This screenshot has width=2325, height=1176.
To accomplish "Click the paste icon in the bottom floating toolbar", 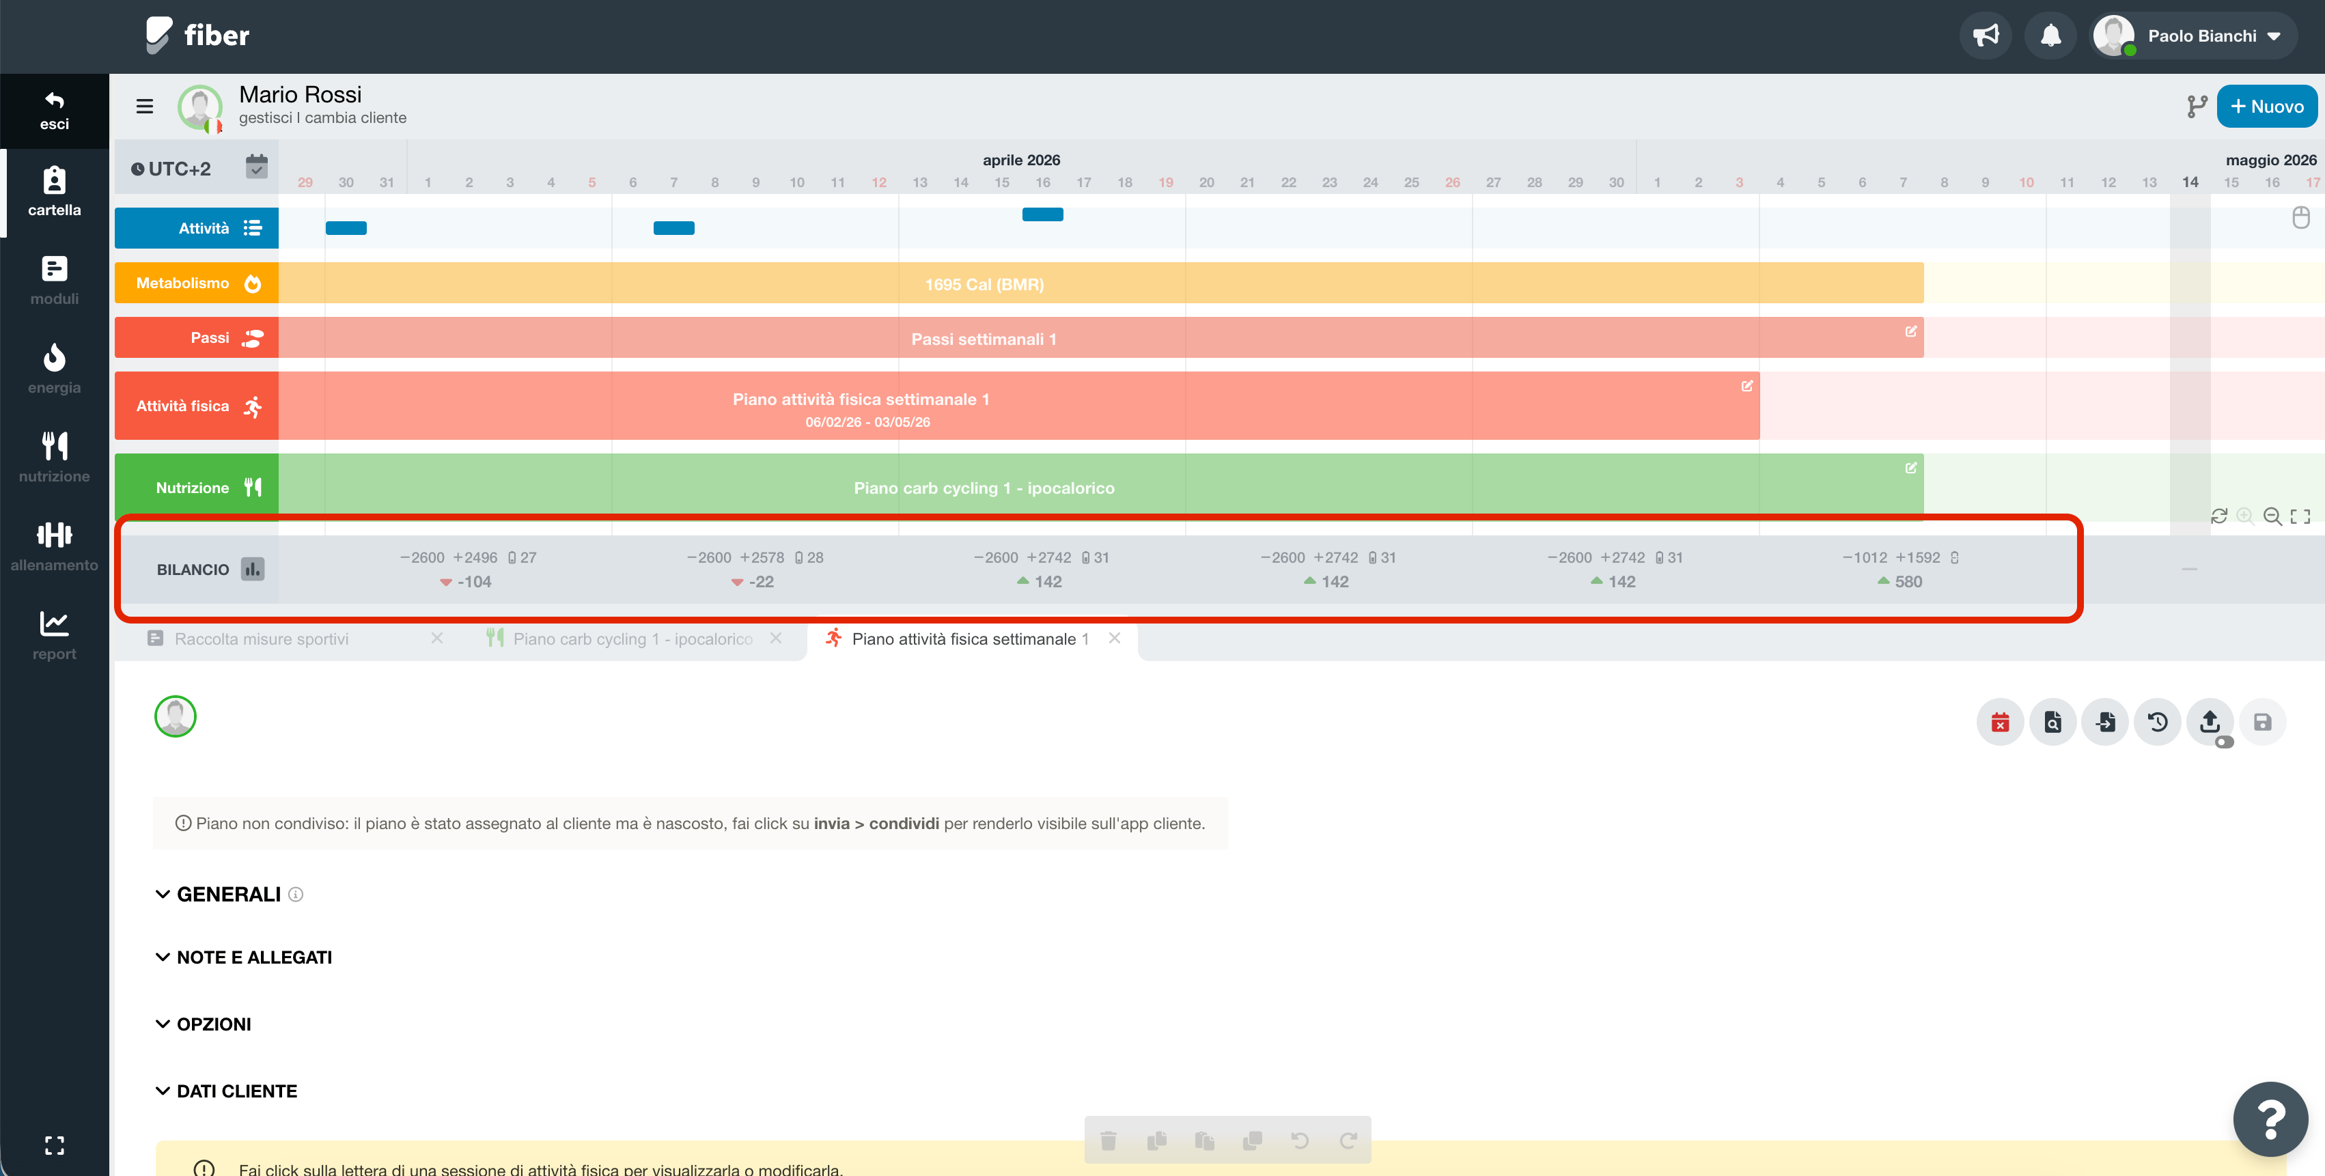I will (1204, 1140).
